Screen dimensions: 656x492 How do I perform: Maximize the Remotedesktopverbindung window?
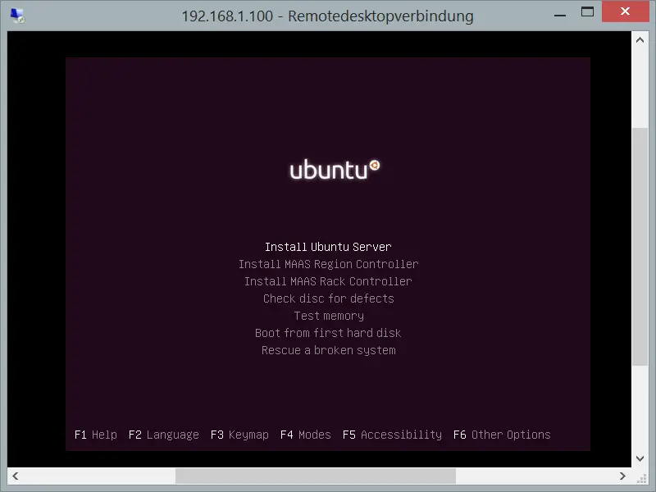[x=587, y=11]
